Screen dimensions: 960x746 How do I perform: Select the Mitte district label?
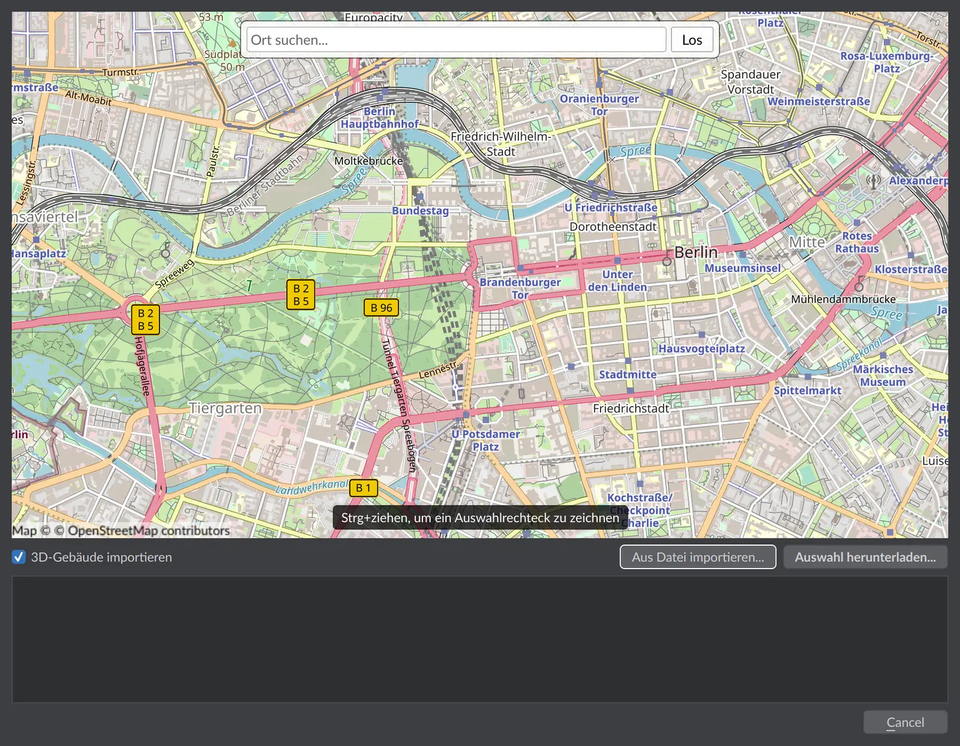point(807,242)
